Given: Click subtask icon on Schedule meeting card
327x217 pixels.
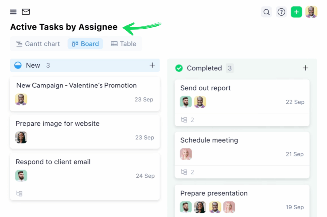Looking at the screenshot, I should pos(184,172).
